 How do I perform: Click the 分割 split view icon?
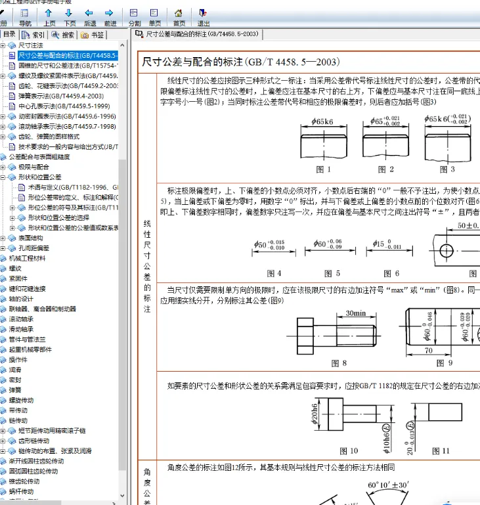[134, 13]
